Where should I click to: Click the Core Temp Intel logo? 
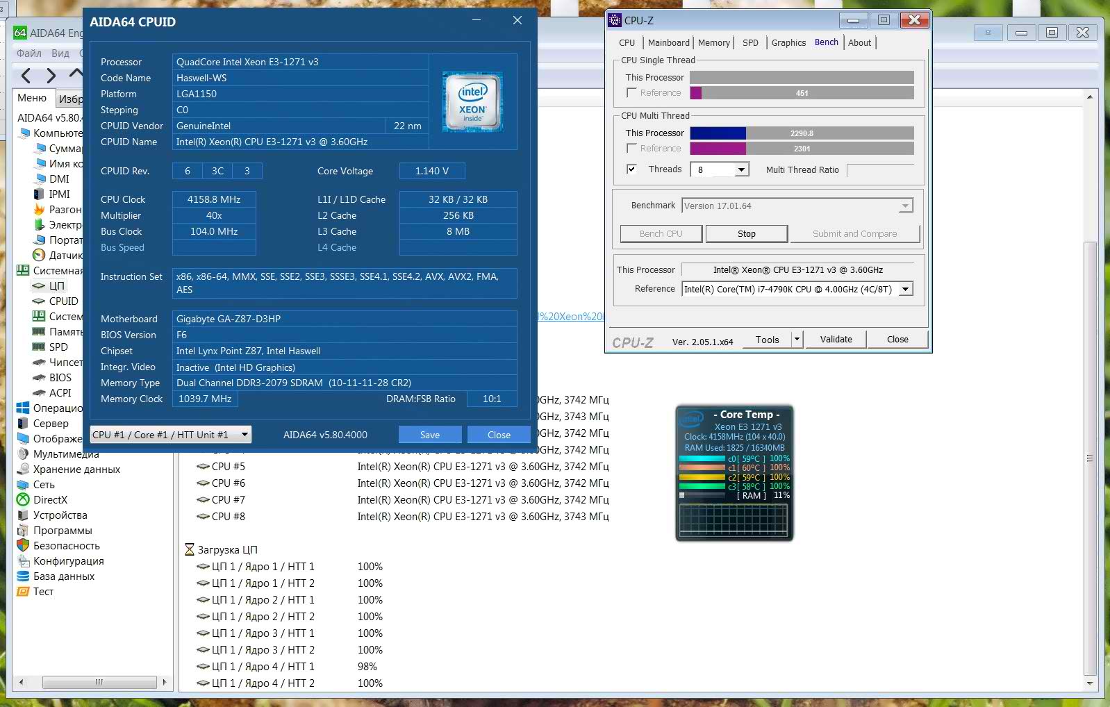pos(692,419)
